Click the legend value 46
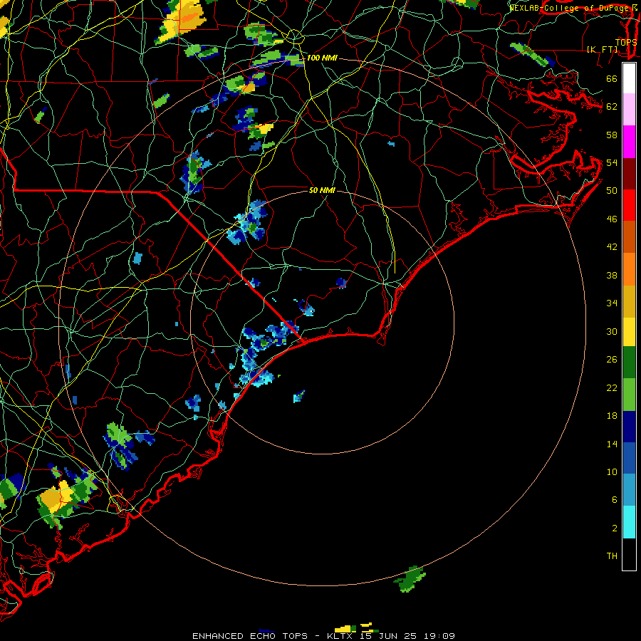Viewport: 641px width, 641px height. coord(612,219)
